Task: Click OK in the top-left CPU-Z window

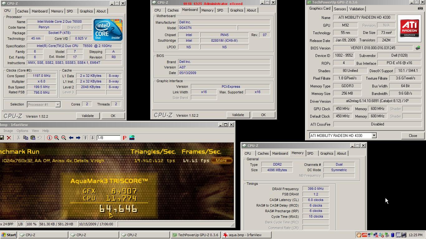Action: (113, 116)
